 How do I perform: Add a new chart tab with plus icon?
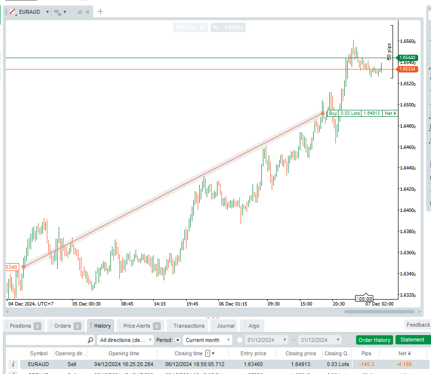click(101, 11)
